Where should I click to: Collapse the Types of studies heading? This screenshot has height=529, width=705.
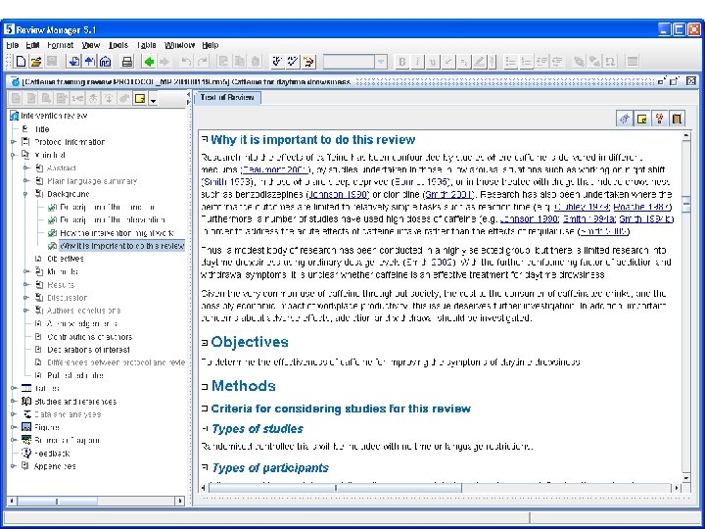(x=205, y=429)
